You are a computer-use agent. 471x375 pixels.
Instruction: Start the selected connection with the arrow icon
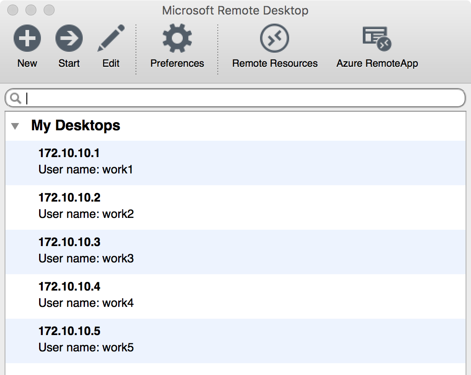click(x=69, y=38)
